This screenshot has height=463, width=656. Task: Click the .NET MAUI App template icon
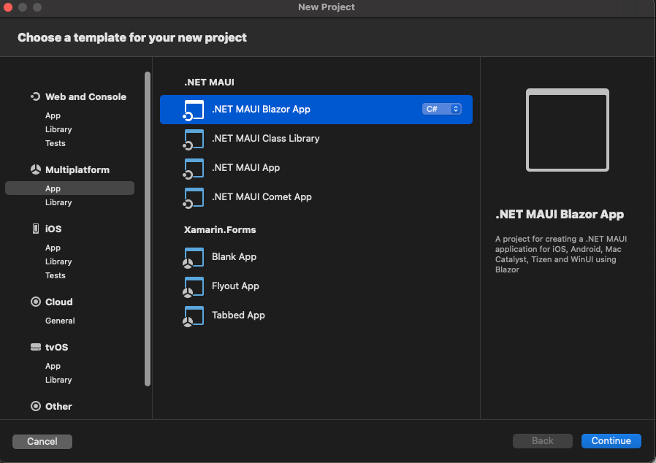[194, 169]
